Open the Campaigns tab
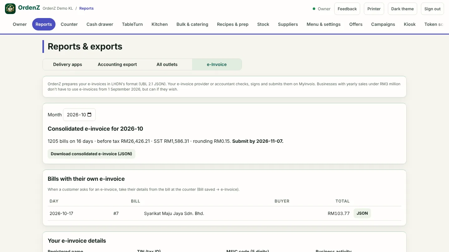The image size is (449, 252). tap(383, 24)
